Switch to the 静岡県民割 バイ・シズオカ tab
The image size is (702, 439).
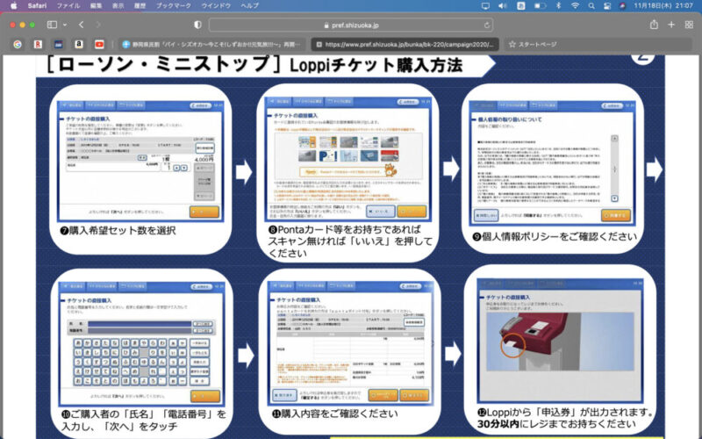(211, 45)
